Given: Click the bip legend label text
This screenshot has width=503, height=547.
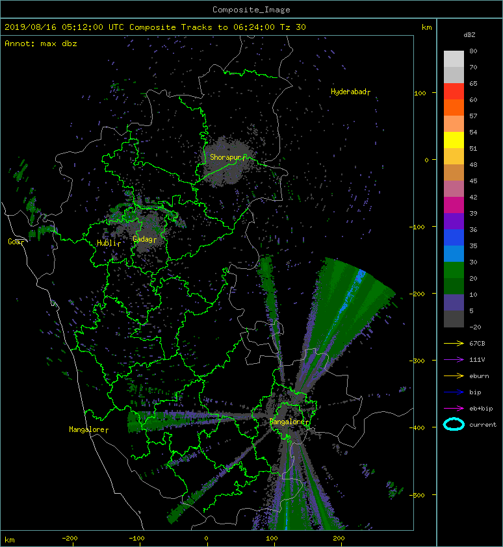Looking at the screenshot, I should point(475,392).
